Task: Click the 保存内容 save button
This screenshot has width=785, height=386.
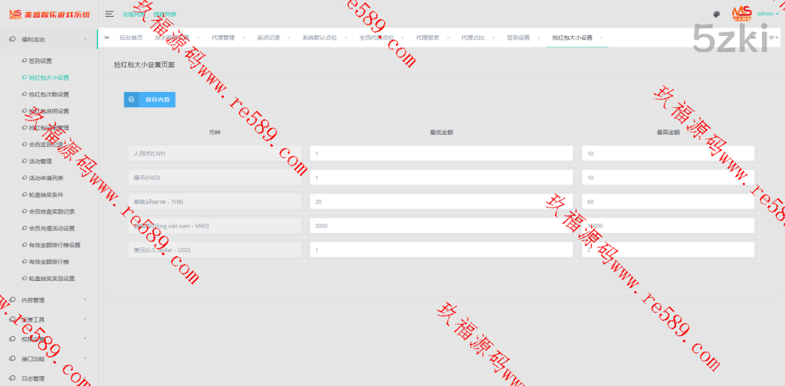Action: (149, 100)
